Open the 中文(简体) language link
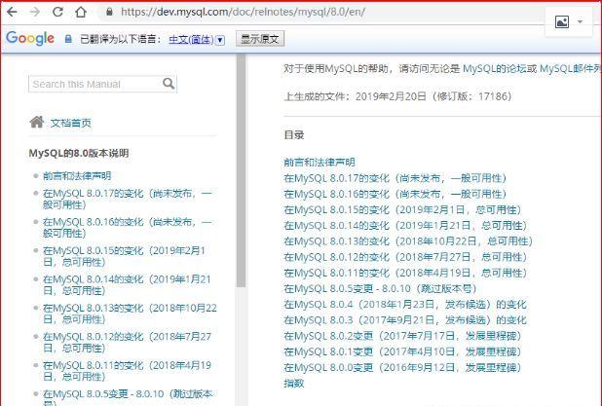 point(191,39)
